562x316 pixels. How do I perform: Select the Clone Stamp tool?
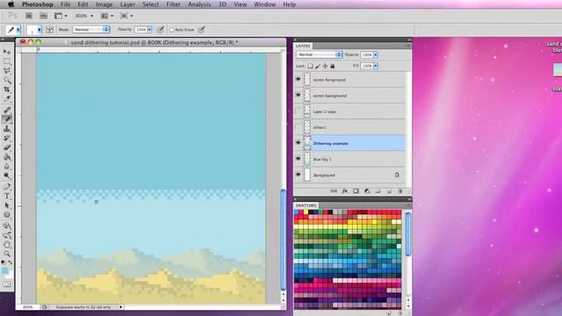7,129
